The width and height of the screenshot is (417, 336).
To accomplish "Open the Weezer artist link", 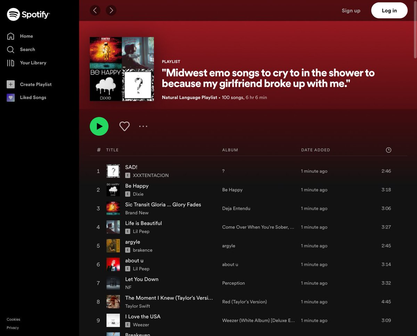I will click(141, 325).
